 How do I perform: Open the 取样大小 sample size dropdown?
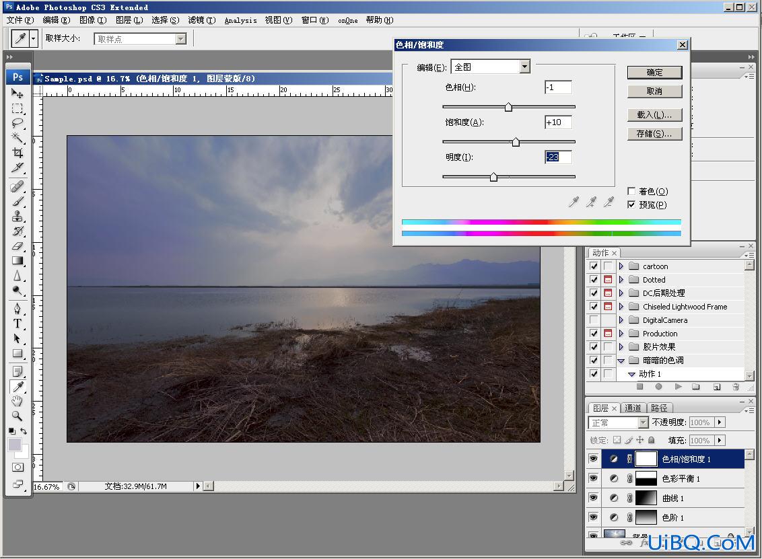pos(181,39)
